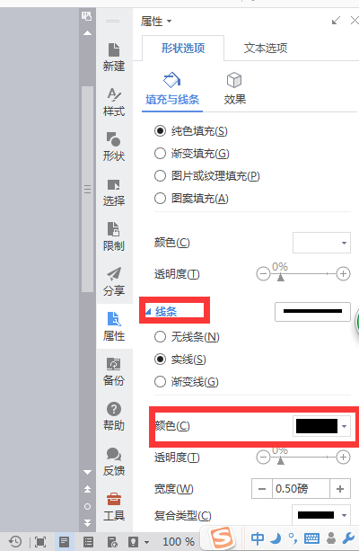This screenshot has width=359, height=551.
Task: Open the 复合类型(C) dropdown
Action: 321,516
